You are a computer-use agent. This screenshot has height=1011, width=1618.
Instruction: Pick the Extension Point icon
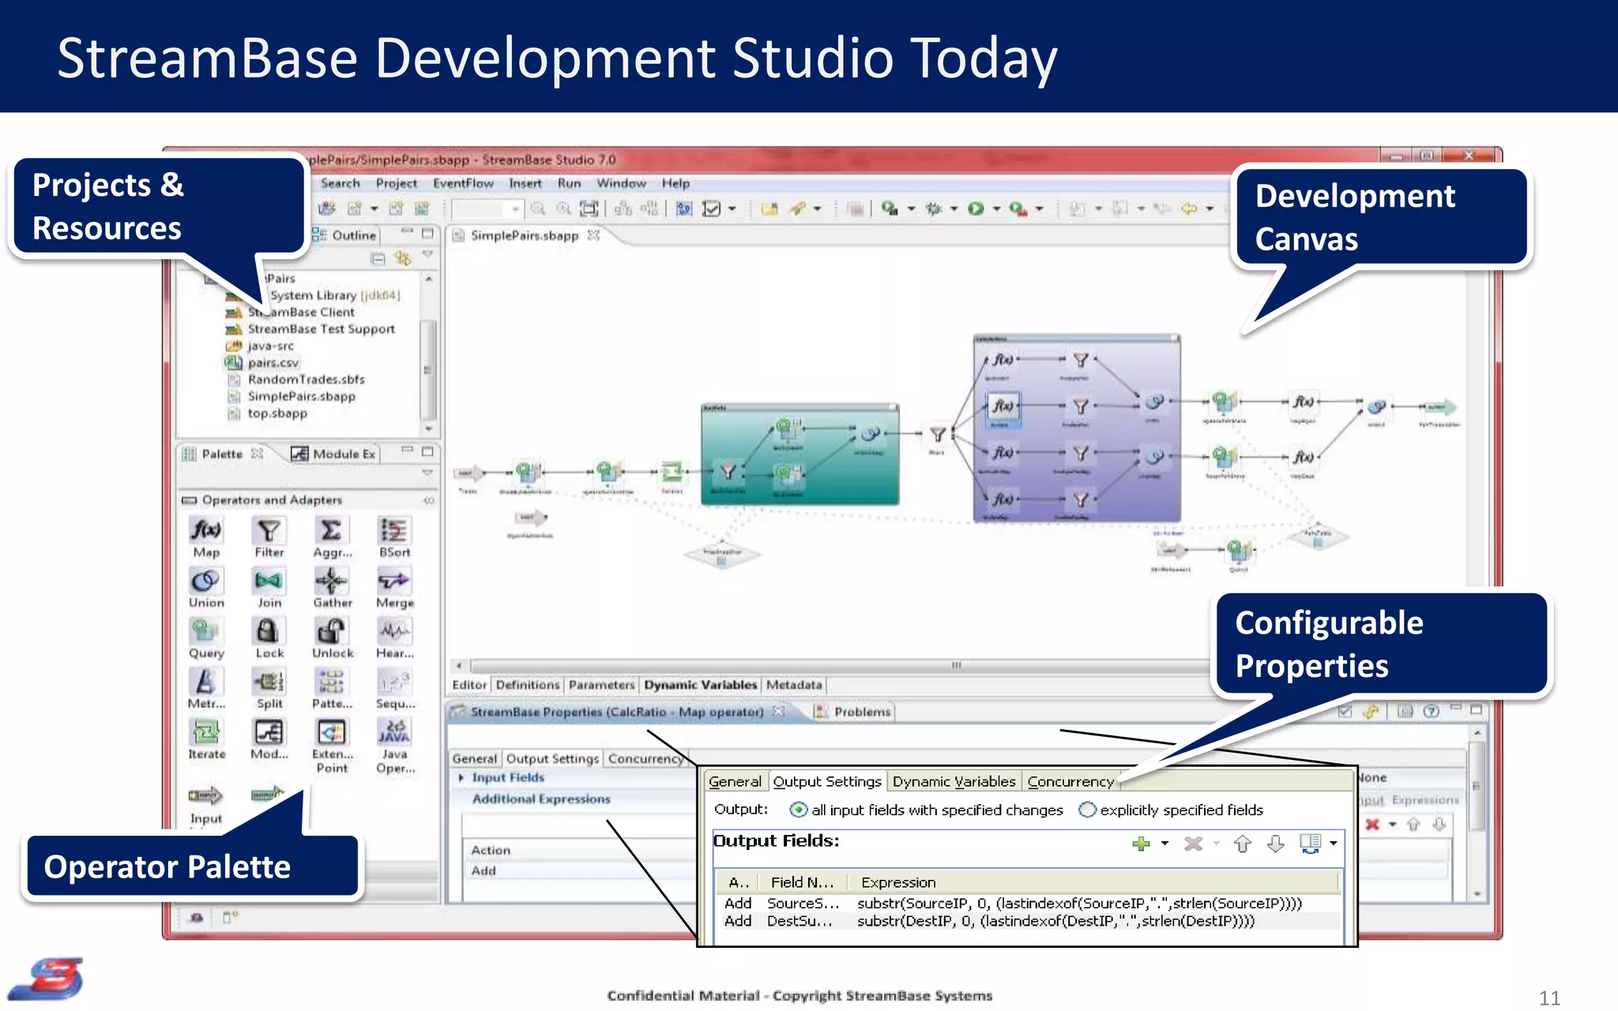coord(332,732)
